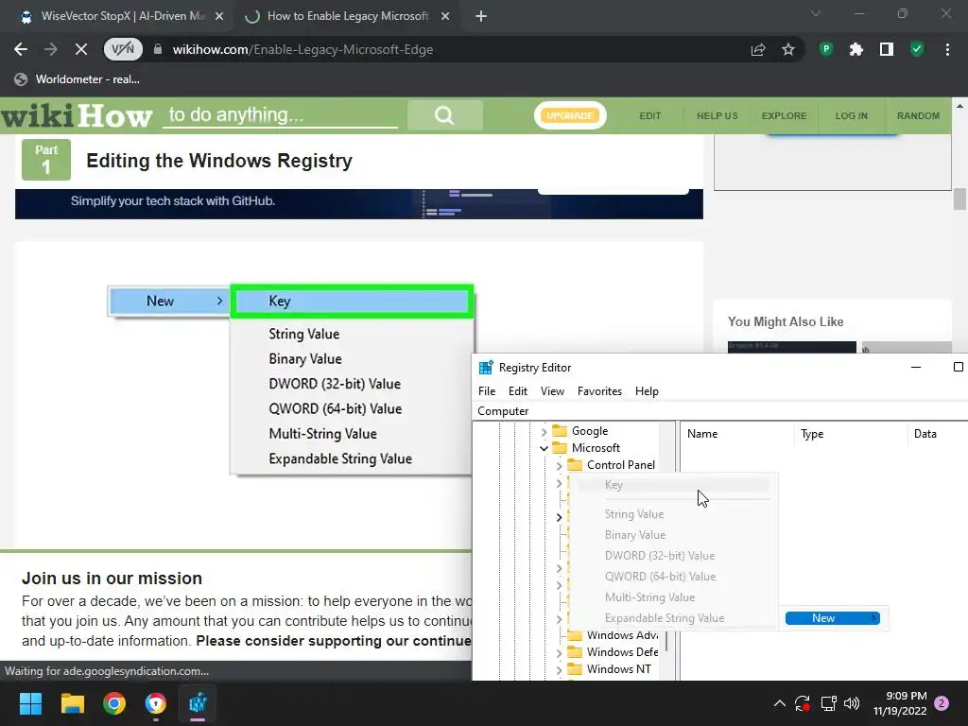The image size is (968, 726).
Task: Open the Registry Editor taskbar icon
Action: [198, 703]
